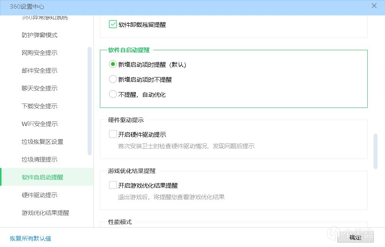Enable 开启硬件驱动提示 checkbox
This screenshot has width=385, height=247.
pos(113,134)
